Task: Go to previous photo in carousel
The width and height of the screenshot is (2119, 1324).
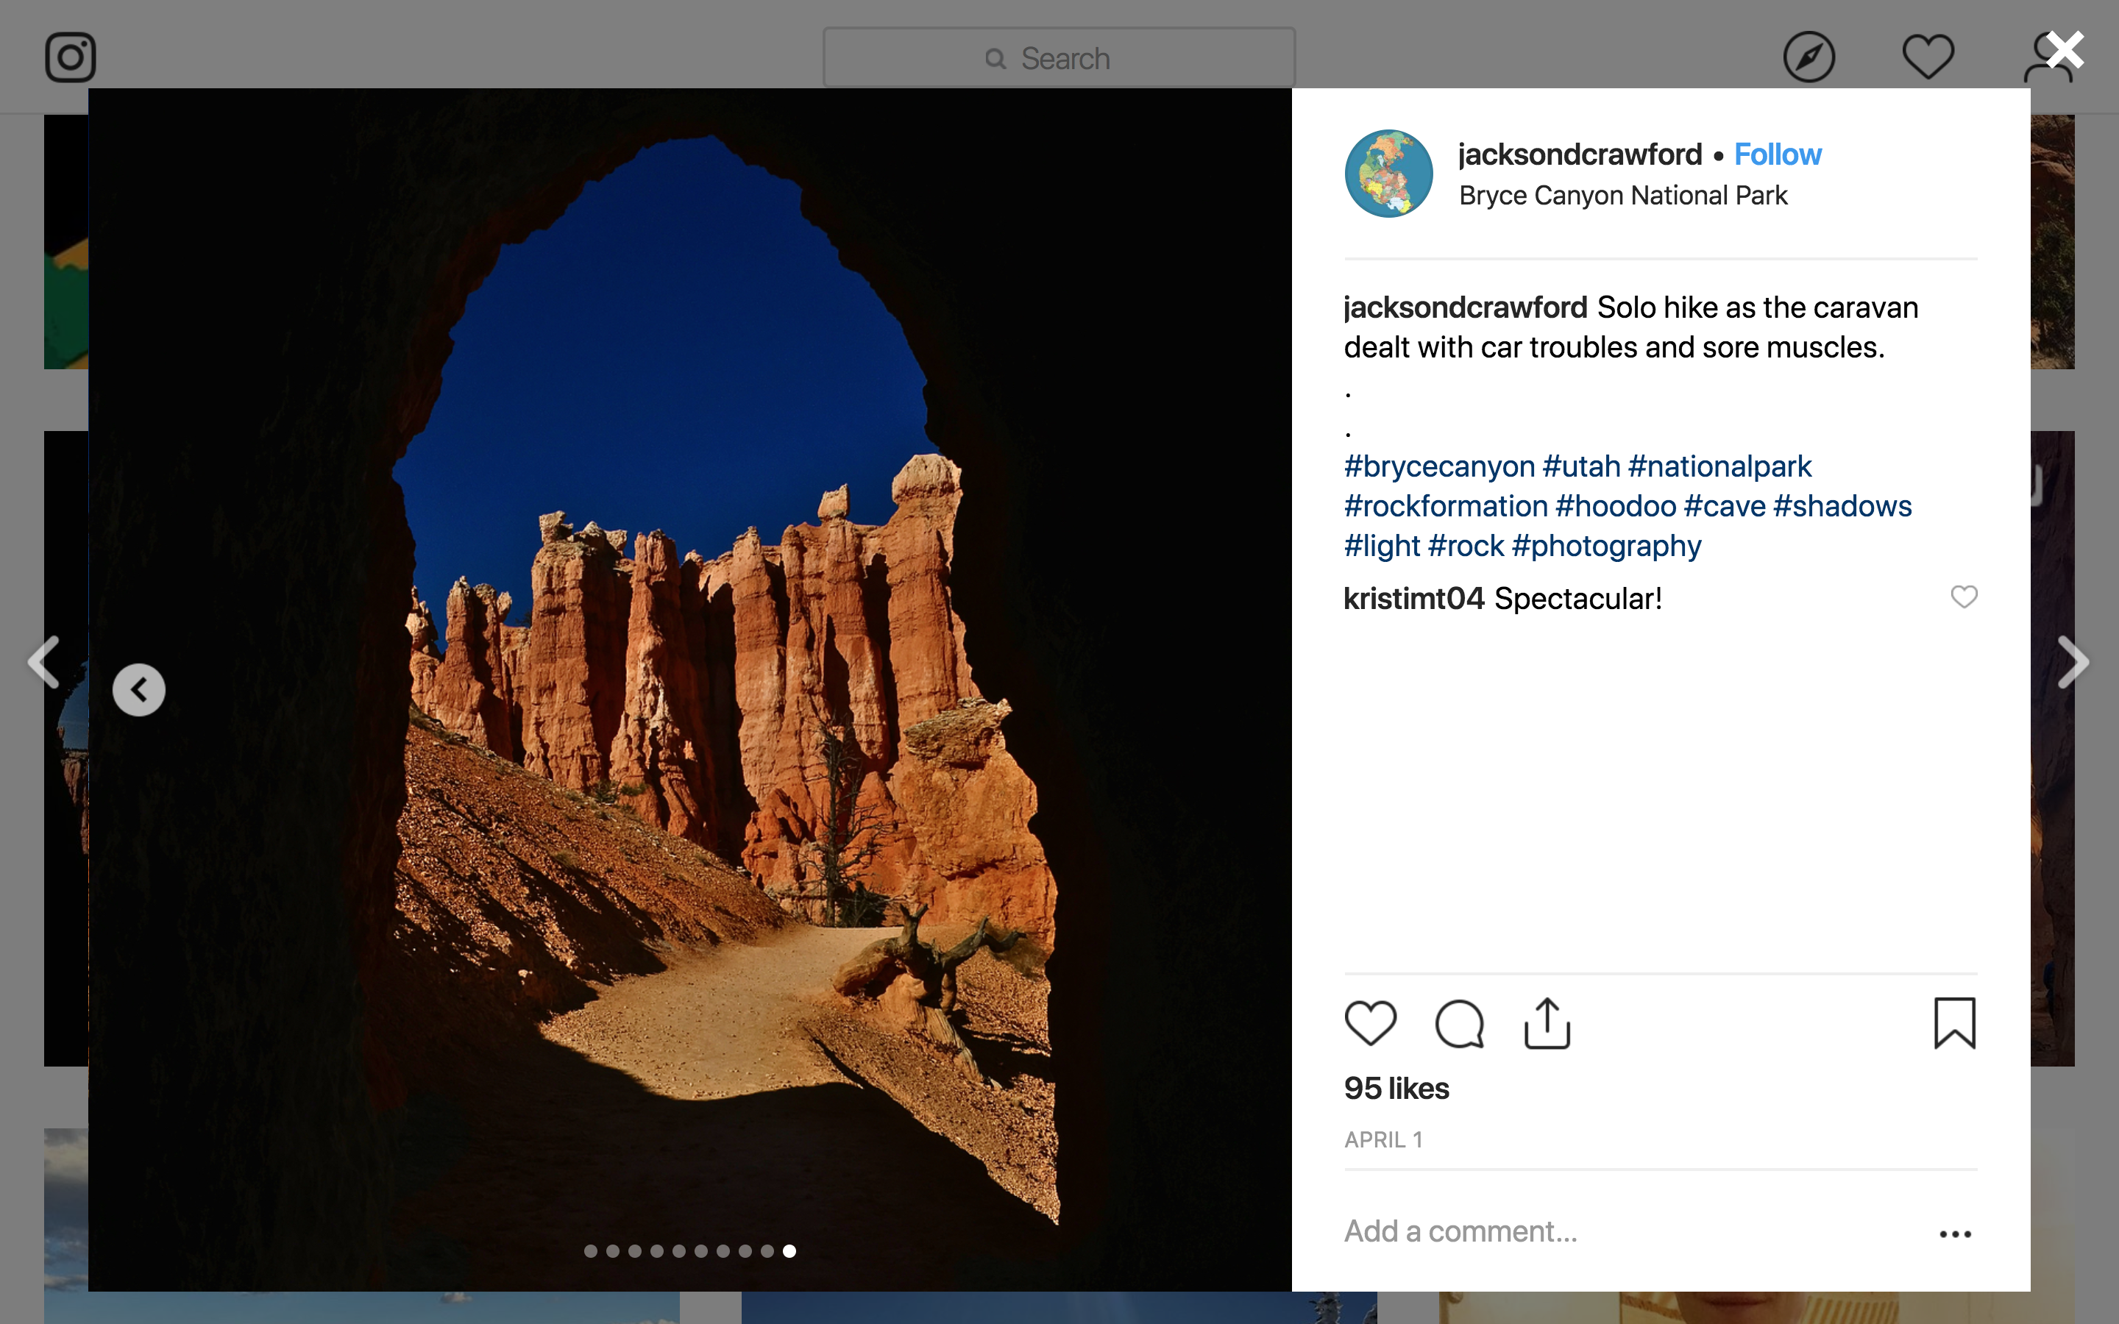Action: click(138, 690)
